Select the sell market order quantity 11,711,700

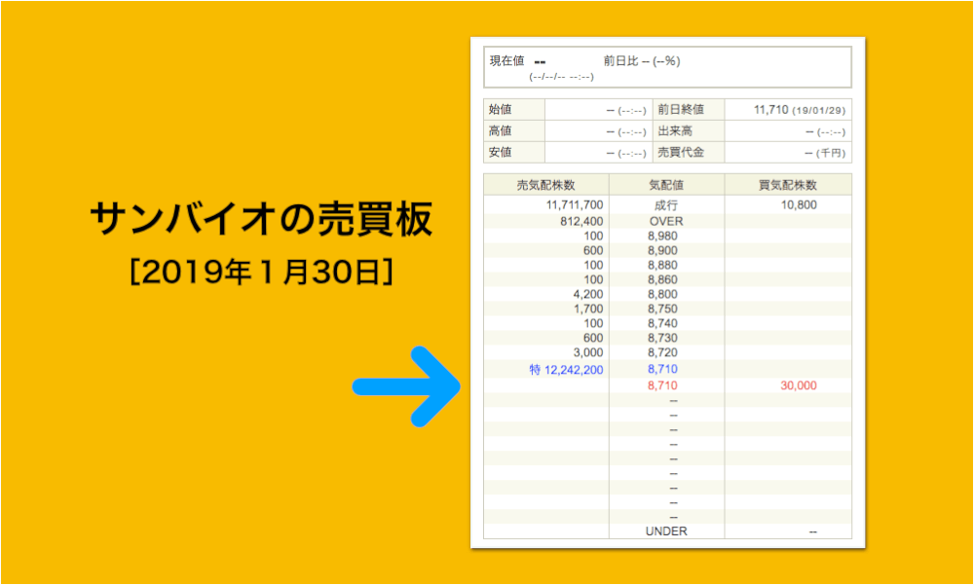coord(575,205)
